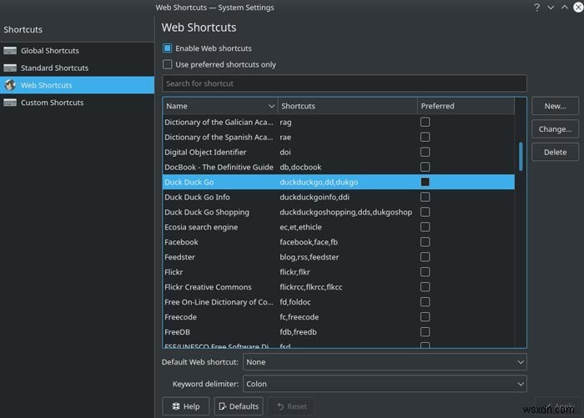584x418 pixels.
Task: Select DocBook - The Definitive Guide row
Action: click(x=339, y=167)
